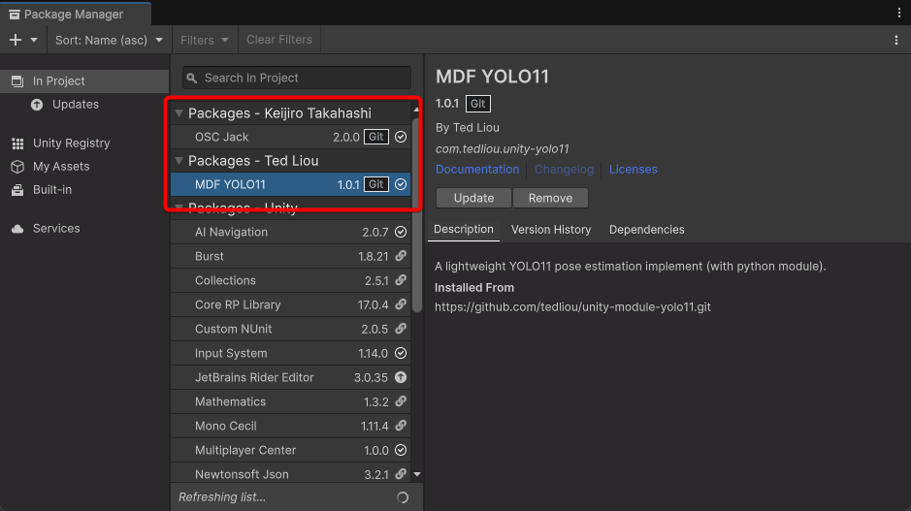Open the Documentation link

[x=477, y=170]
